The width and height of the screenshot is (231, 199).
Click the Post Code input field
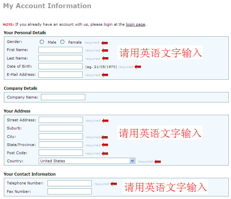[61, 153]
